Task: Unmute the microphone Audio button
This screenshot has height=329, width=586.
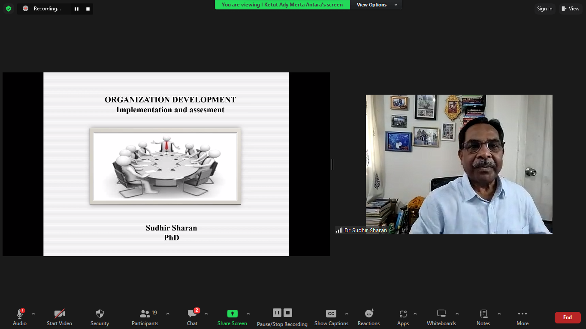Action: click(20, 317)
